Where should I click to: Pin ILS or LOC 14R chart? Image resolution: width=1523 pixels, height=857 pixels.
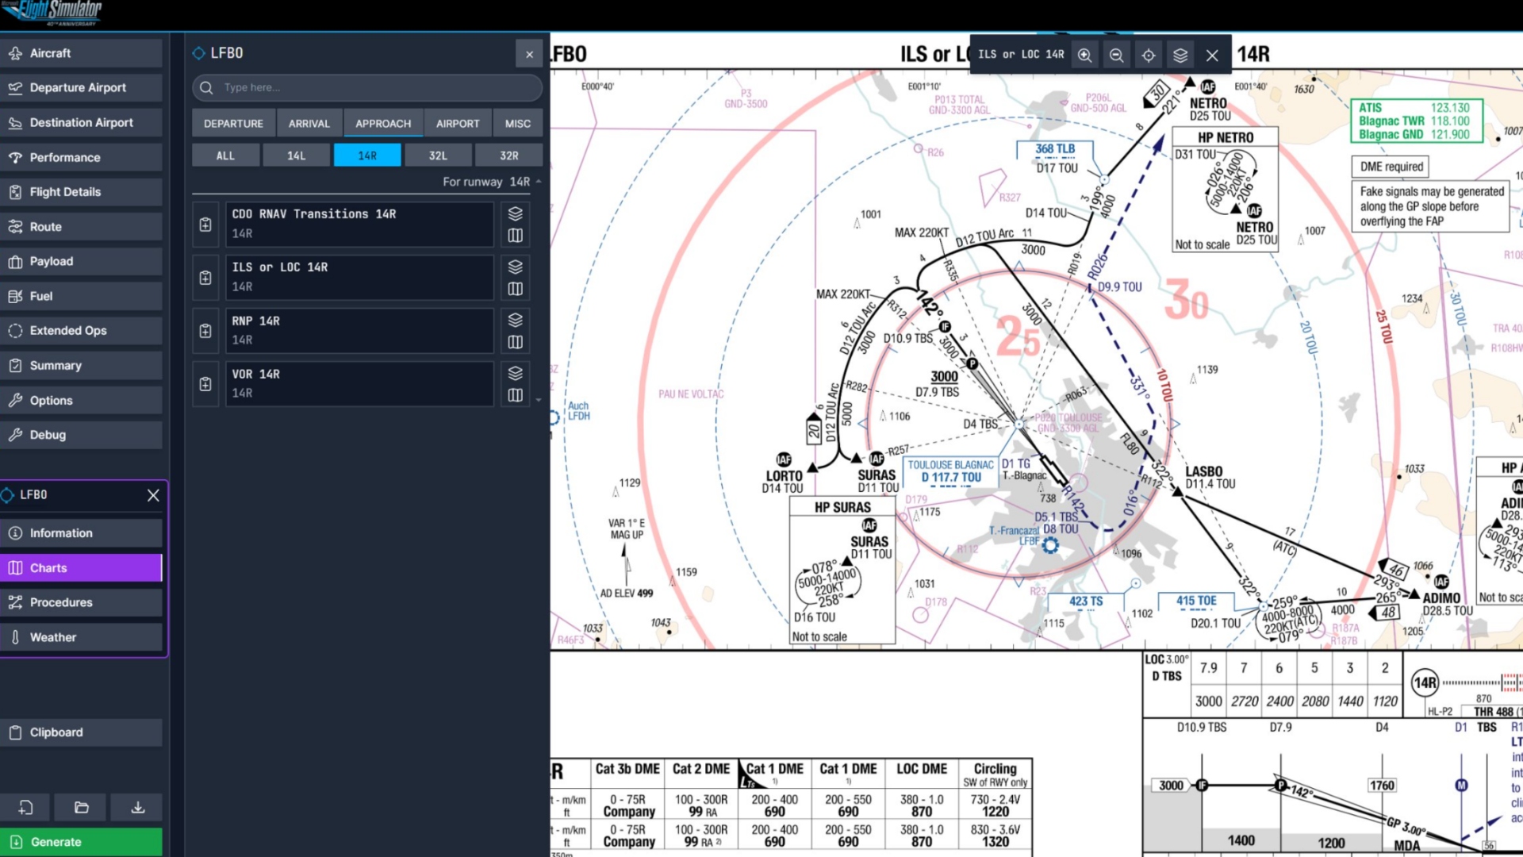[205, 278]
